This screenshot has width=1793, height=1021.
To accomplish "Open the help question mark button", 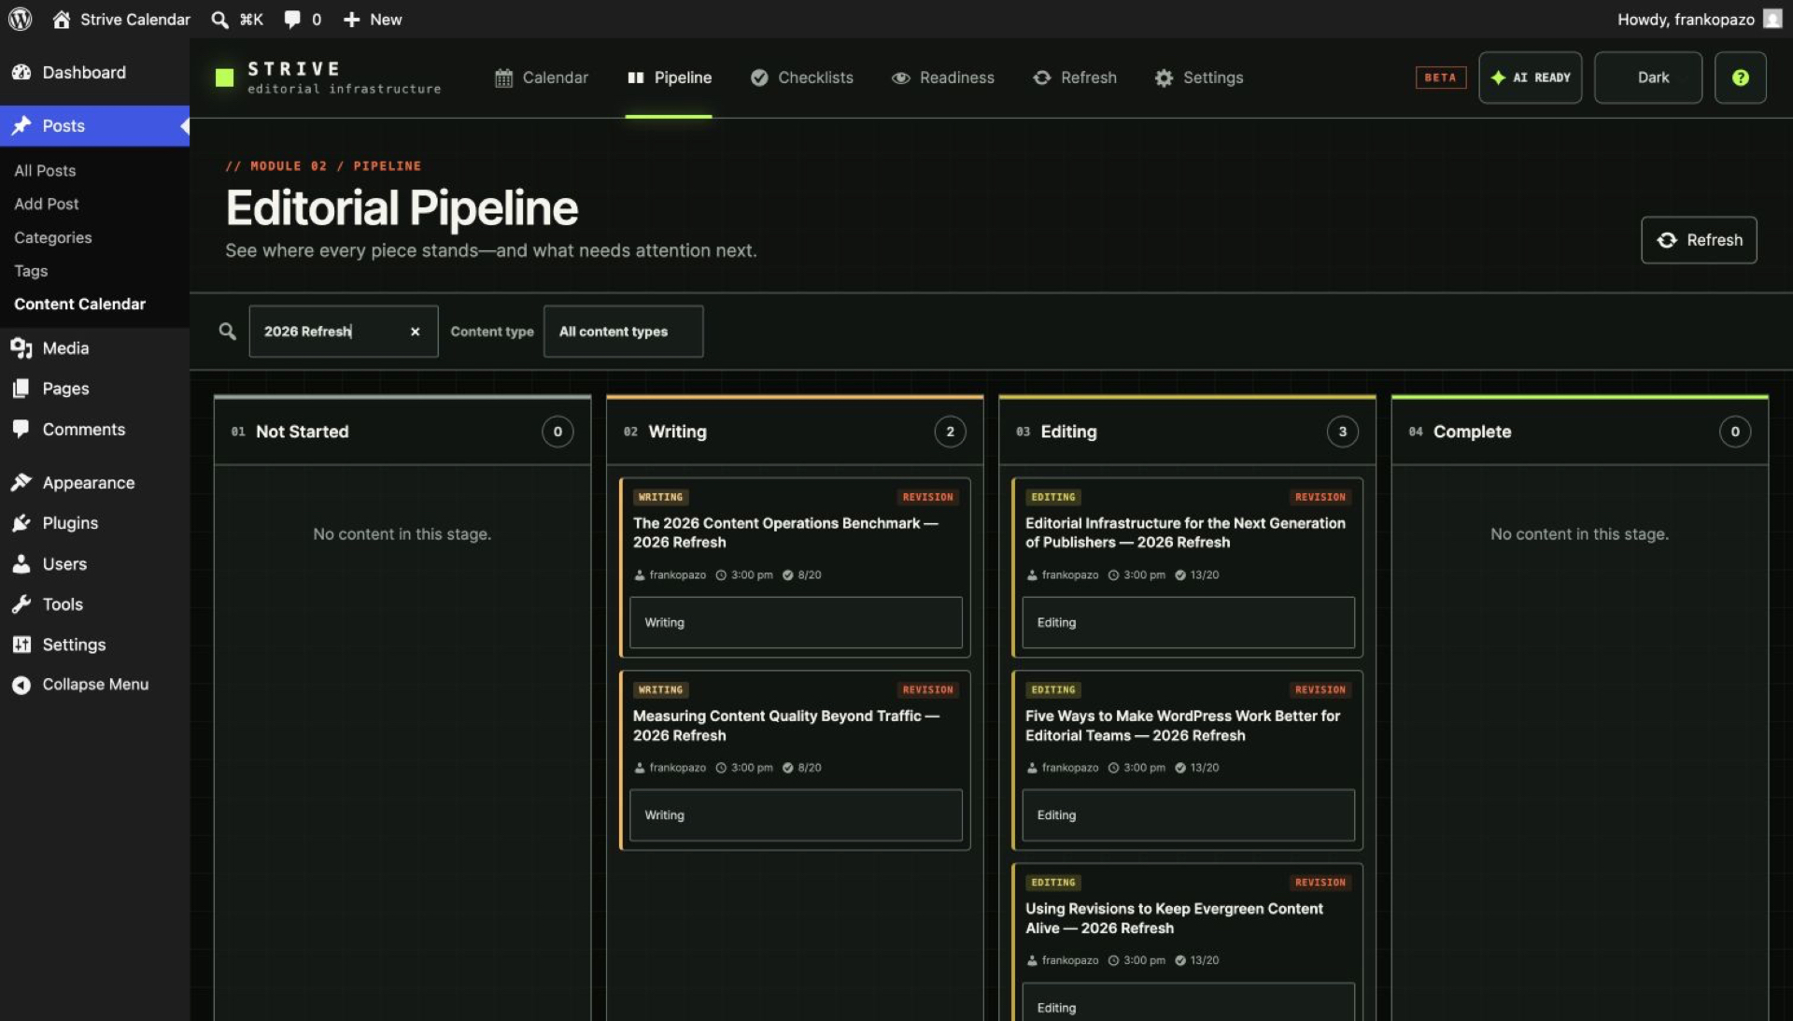I will (1740, 78).
